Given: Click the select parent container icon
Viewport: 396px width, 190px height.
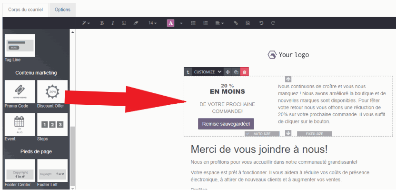Looking at the screenshot, I should pyautogui.click(x=188, y=72).
